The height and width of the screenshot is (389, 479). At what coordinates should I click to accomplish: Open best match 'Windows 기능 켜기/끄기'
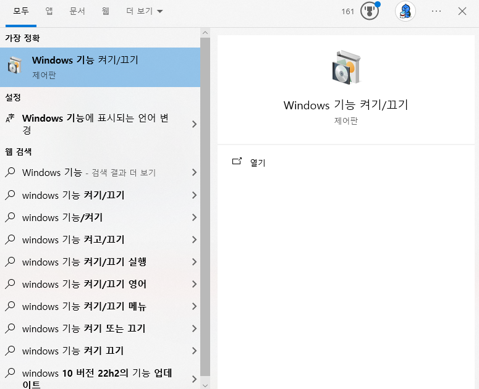pos(100,67)
